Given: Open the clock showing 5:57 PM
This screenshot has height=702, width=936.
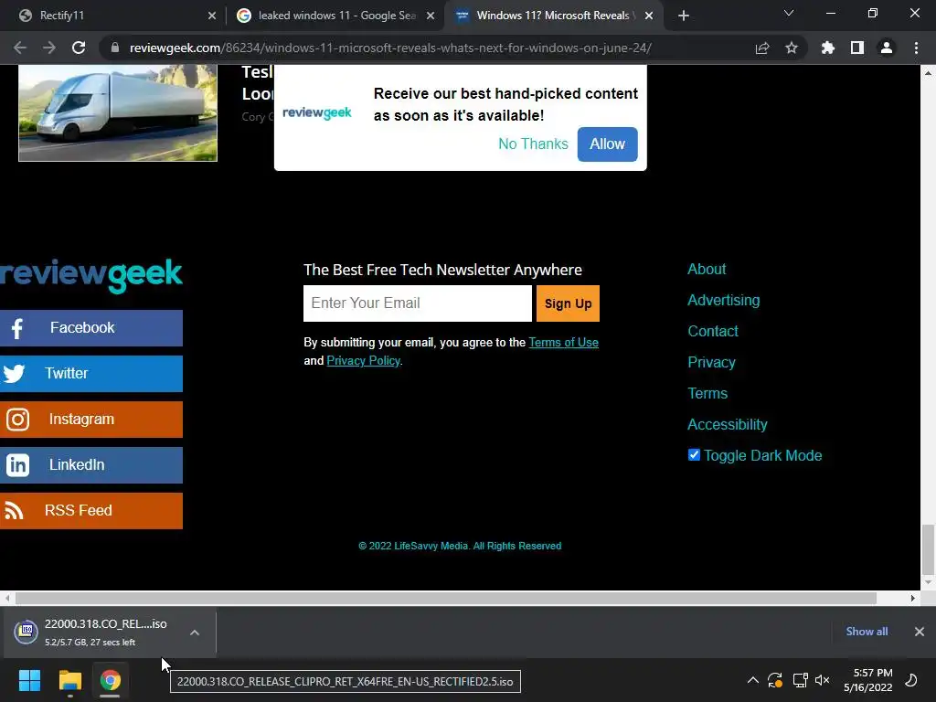Looking at the screenshot, I should pyautogui.click(x=868, y=680).
